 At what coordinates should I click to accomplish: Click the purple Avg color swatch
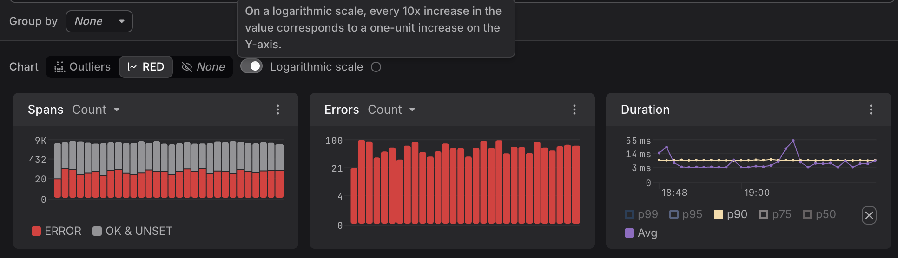click(x=629, y=233)
